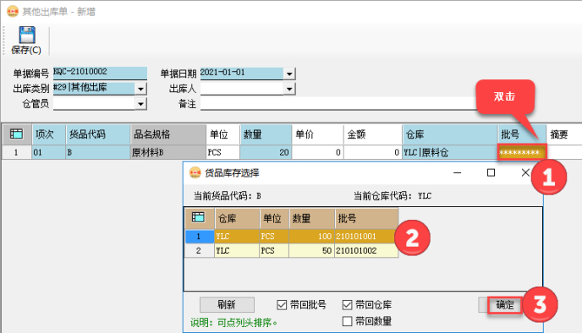Close the 货品库存选择 dialog
Screen dimensions: 582x333
525,172
